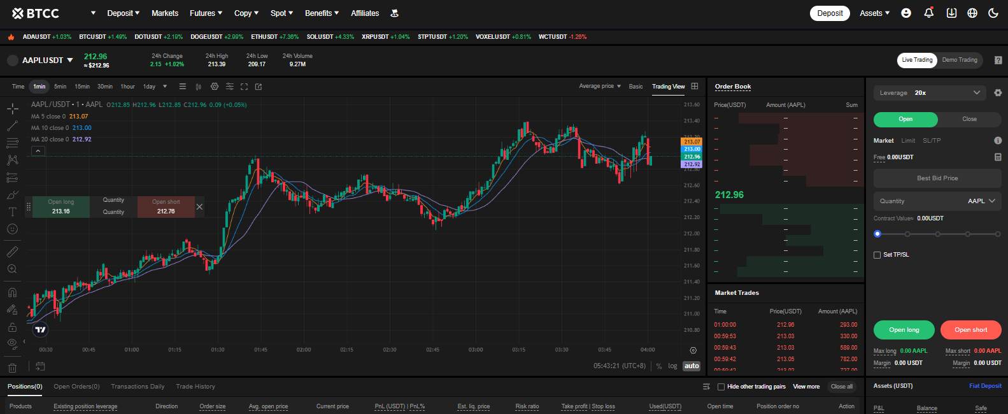Lock all drawing tools
1008x414 pixels.
pos(12,327)
